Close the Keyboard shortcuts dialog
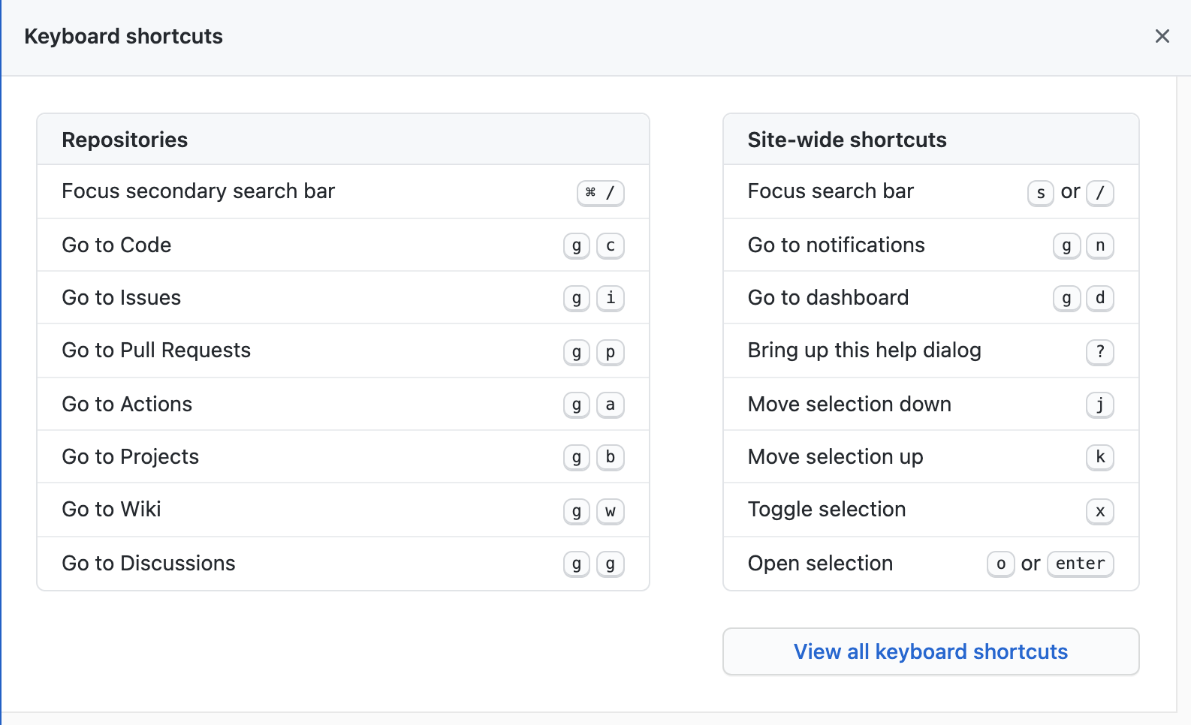Image resolution: width=1191 pixels, height=725 pixels. (1162, 36)
